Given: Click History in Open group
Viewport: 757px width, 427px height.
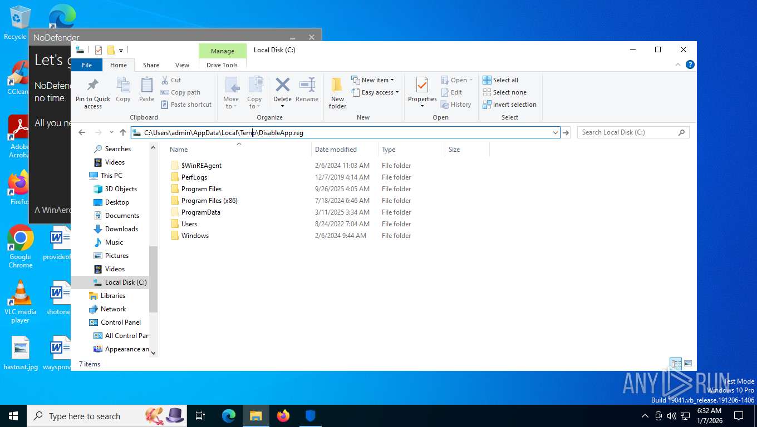Looking at the screenshot, I should (x=456, y=105).
